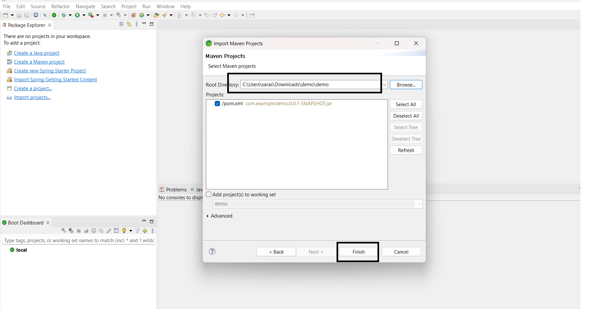Open the Navigate menu
Screen dimensions: 605x309
(x=85, y=7)
